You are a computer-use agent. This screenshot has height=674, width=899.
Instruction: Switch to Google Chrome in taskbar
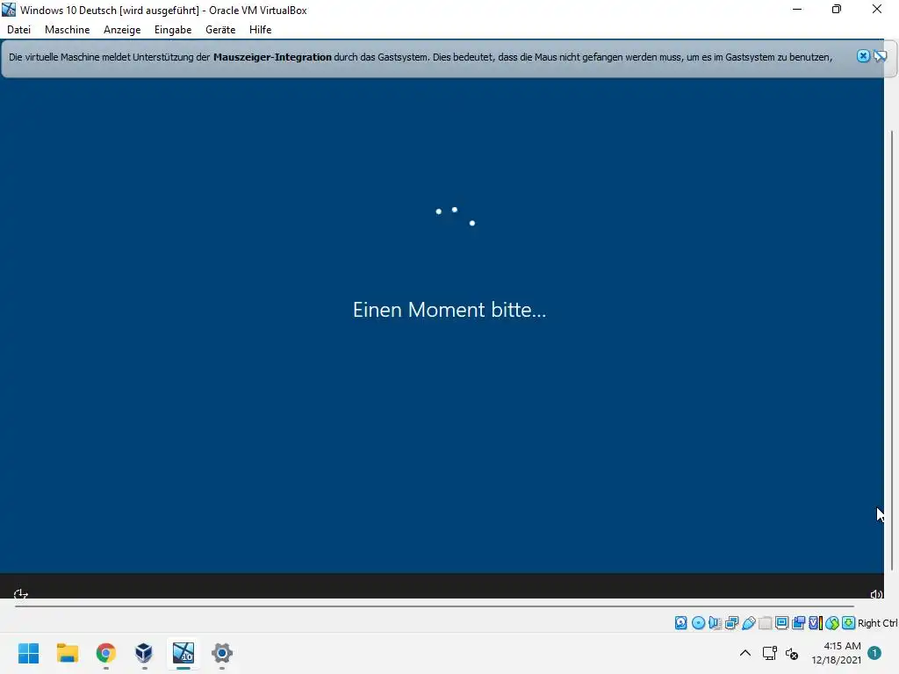(106, 653)
